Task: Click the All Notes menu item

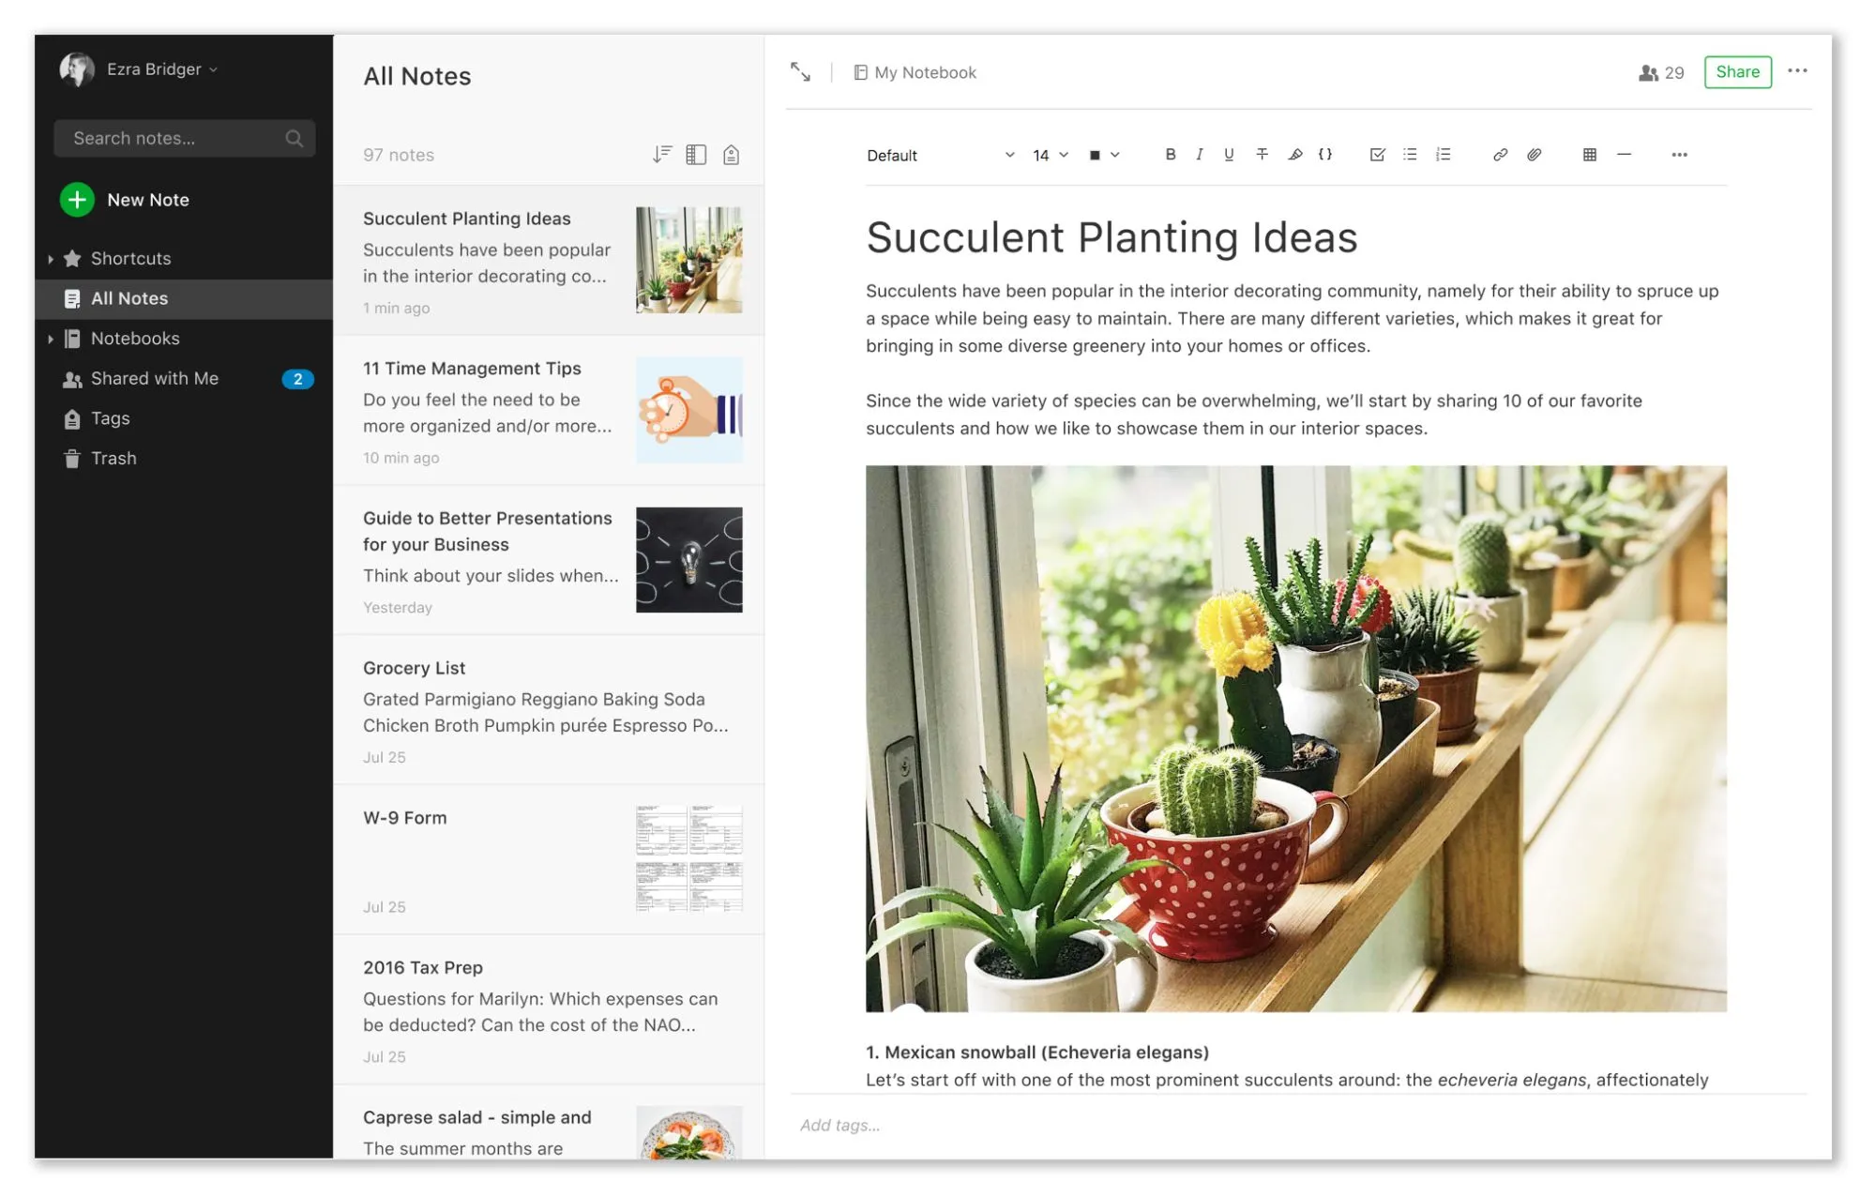Action: 129,298
